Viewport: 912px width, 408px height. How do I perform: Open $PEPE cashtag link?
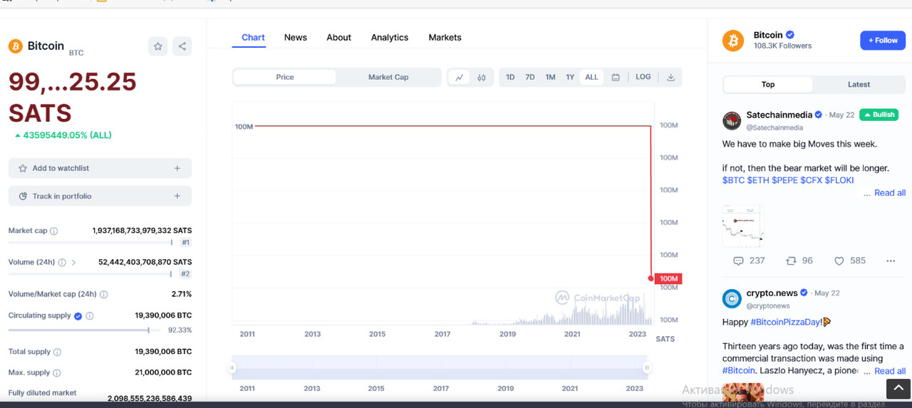click(x=784, y=180)
